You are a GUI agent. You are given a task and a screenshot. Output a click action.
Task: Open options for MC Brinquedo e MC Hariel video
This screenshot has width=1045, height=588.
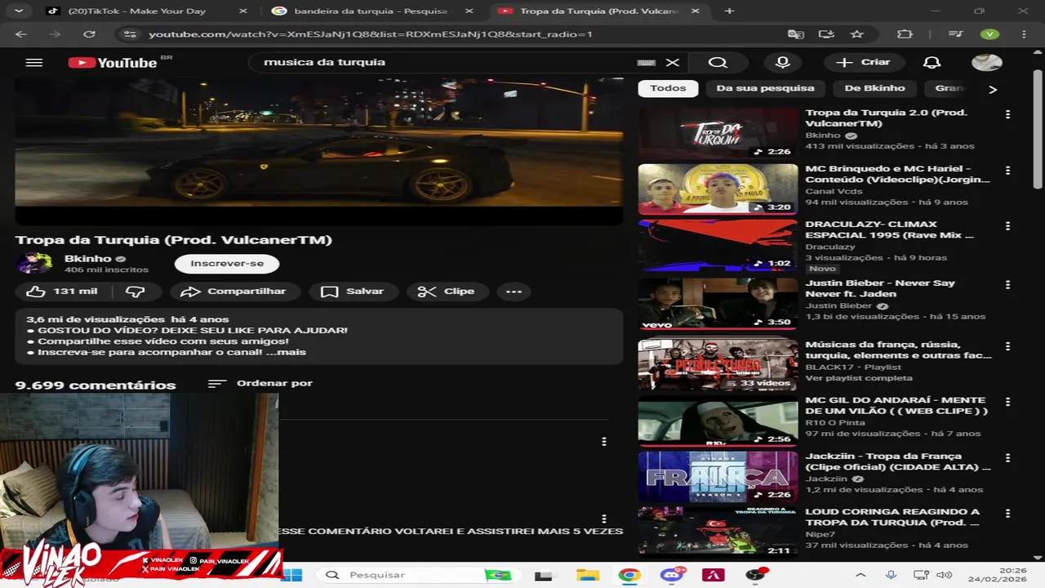[x=1007, y=171]
